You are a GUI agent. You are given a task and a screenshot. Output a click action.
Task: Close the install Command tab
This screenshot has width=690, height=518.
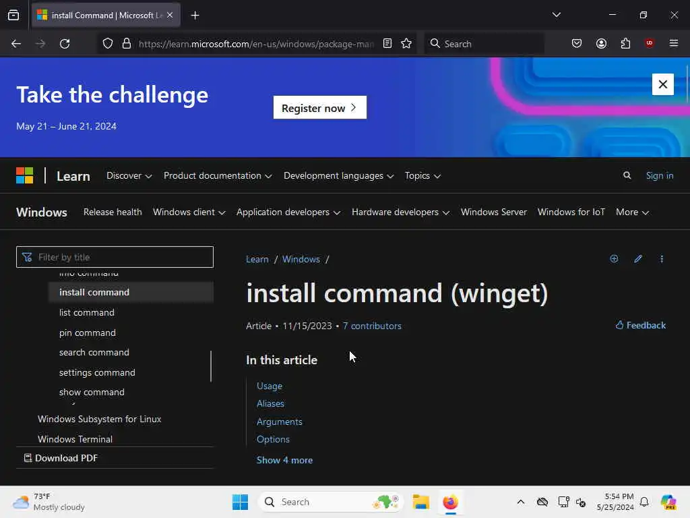[170, 15]
